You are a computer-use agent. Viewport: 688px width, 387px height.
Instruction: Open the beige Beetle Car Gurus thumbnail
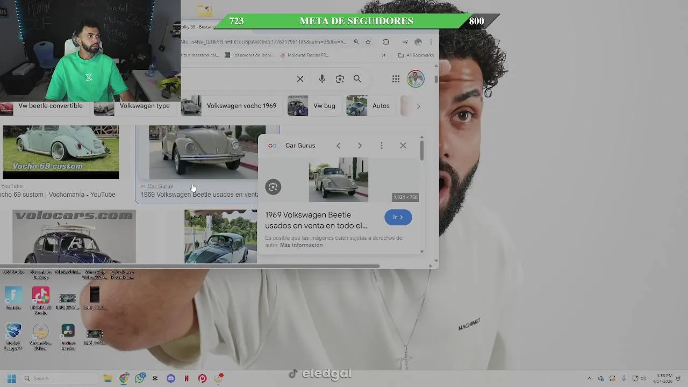(203, 152)
